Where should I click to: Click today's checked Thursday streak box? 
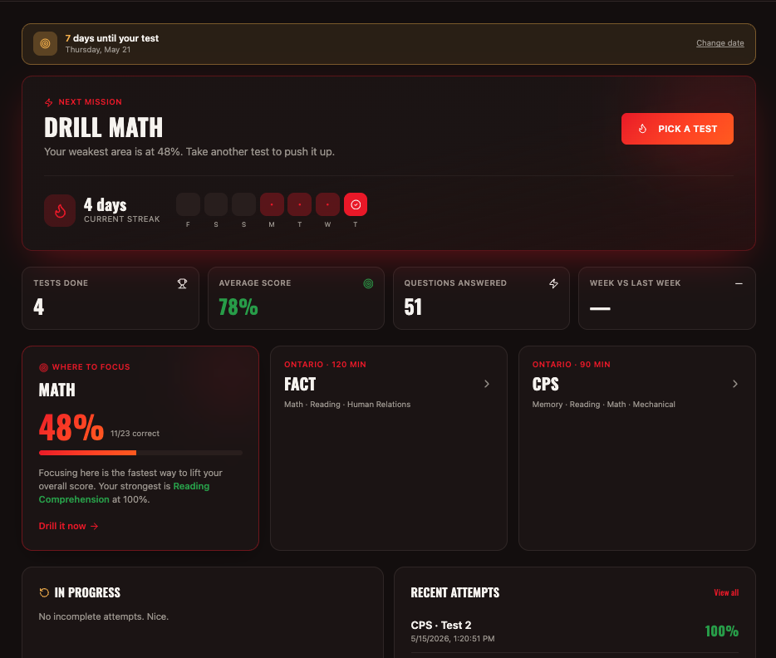(356, 204)
